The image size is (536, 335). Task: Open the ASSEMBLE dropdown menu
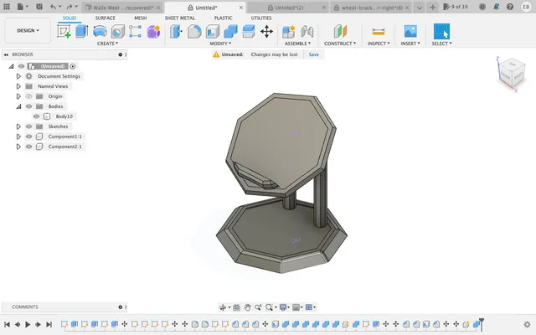point(297,44)
